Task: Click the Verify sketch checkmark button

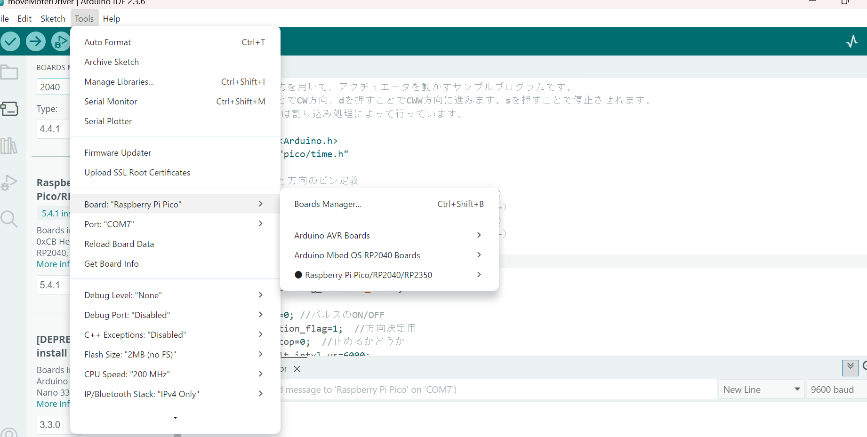Action: [10, 41]
